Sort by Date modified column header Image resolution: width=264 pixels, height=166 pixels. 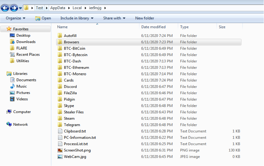[x=153, y=27]
